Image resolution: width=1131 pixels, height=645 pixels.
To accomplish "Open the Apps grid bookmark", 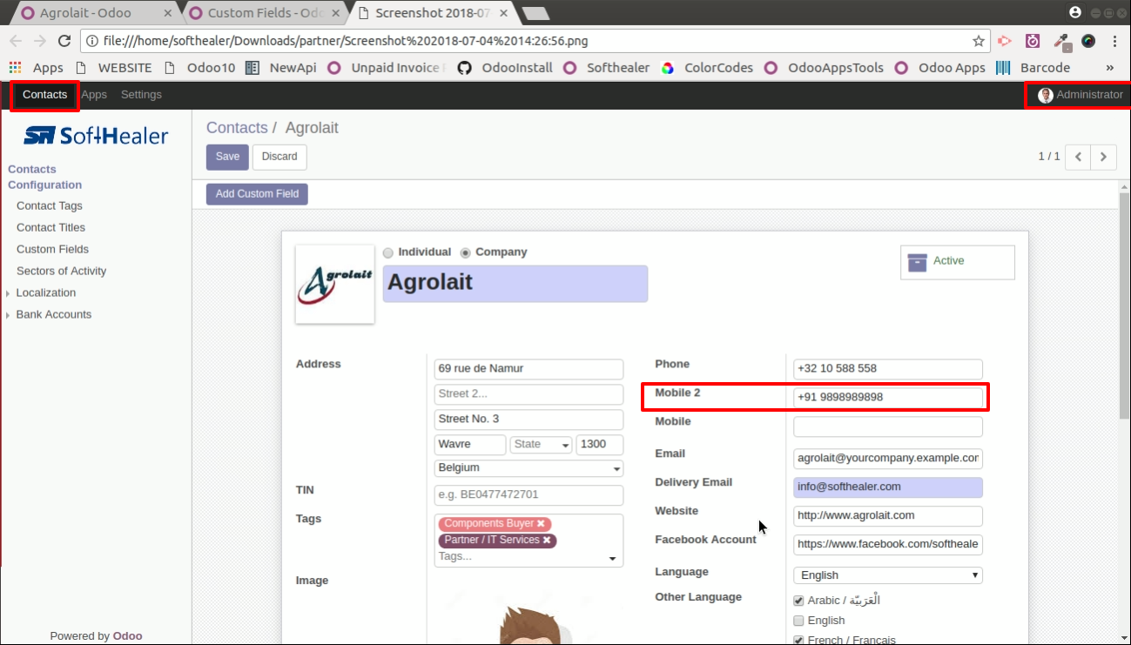I will coord(36,68).
